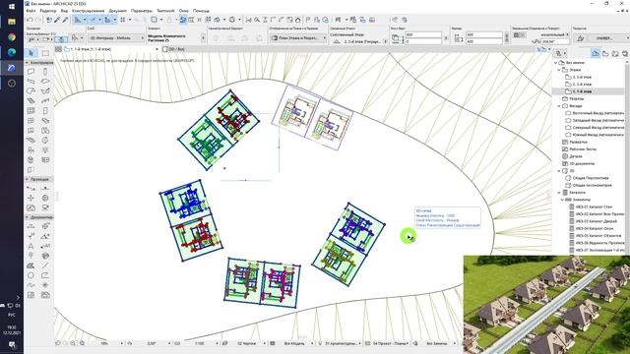Open the 'Редактор' menu
Image resolution: width=630 pixels, height=354 pixels.
48,11
